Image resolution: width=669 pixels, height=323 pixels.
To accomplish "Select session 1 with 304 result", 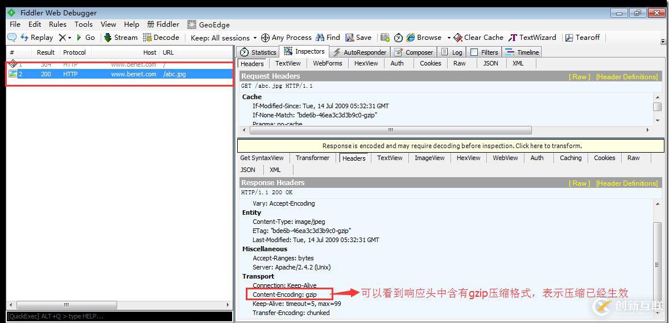I will [121, 64].
